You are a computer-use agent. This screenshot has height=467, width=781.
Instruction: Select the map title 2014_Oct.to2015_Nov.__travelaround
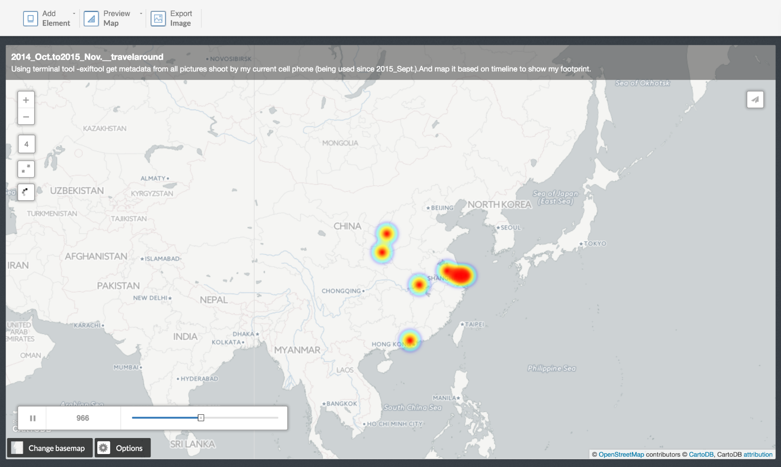[87, 57]
